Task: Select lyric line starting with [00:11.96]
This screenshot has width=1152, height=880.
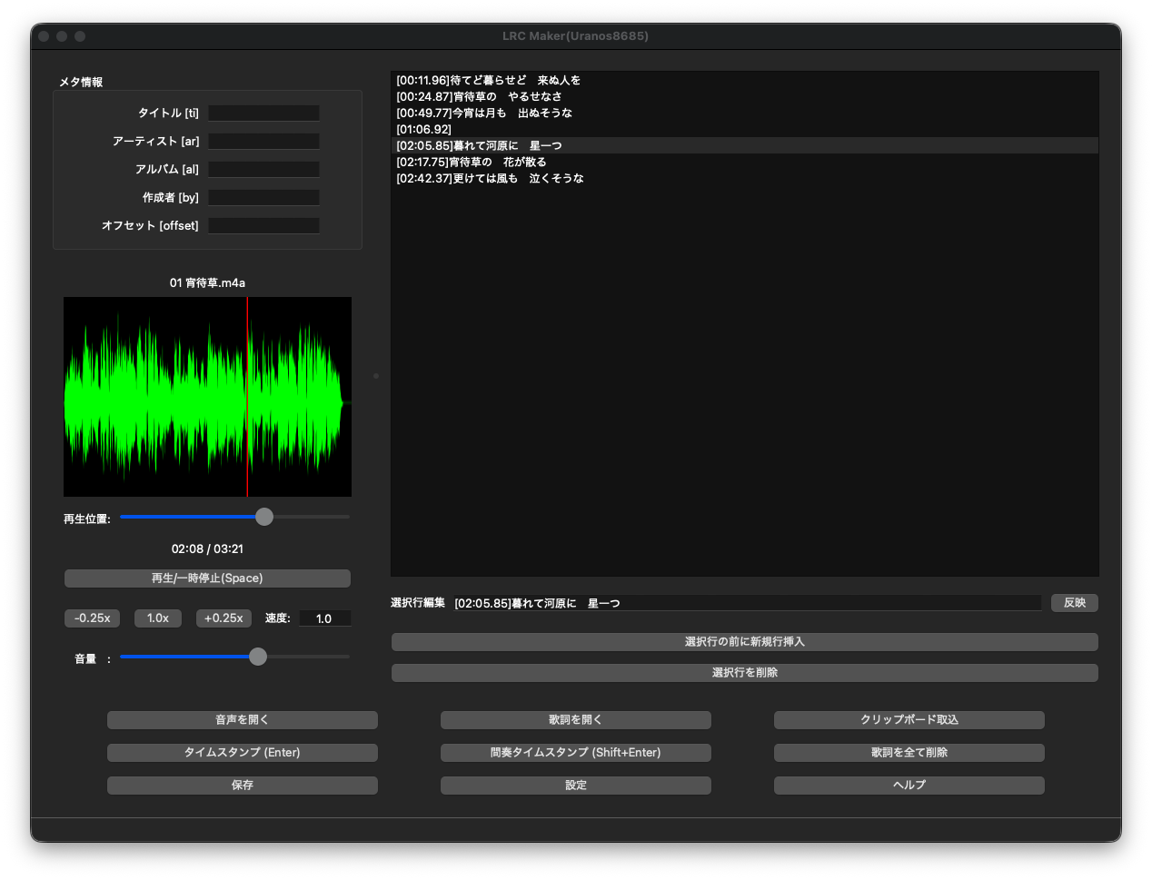Action: pos(489,81)
